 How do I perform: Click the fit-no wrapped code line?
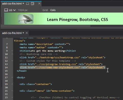tap(19, 41)
